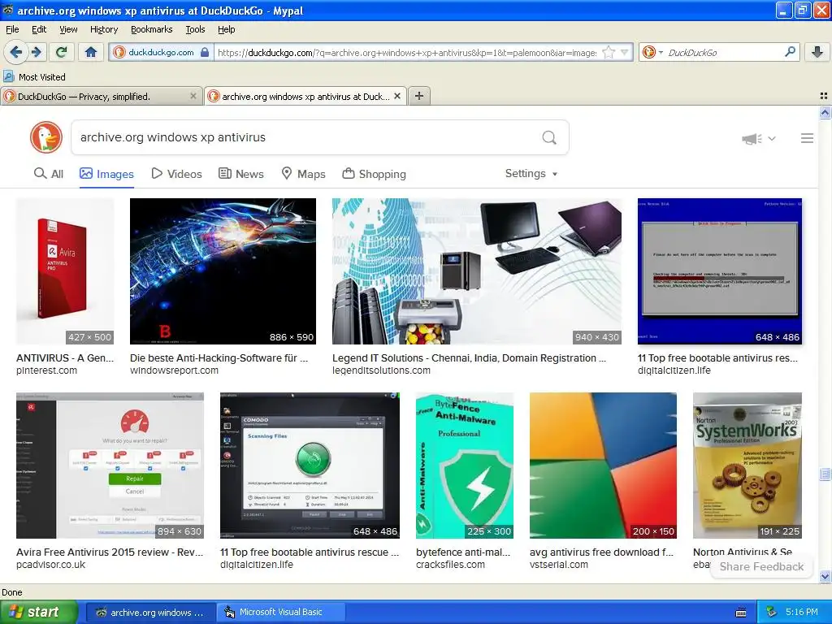Click the keyboard tray icon on the taskbar
Image resolution: width=832 pixels, height=624 pixels.
tap(741, 613)
